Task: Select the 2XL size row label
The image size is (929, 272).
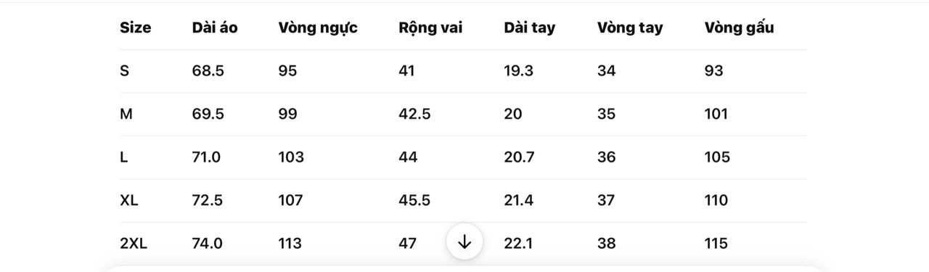Action: coord(134,244)
